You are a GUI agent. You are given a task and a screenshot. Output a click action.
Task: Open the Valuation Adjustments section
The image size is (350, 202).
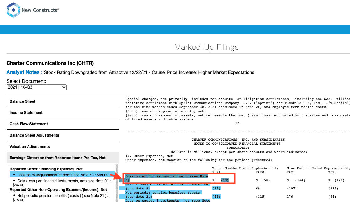(63, 147)
